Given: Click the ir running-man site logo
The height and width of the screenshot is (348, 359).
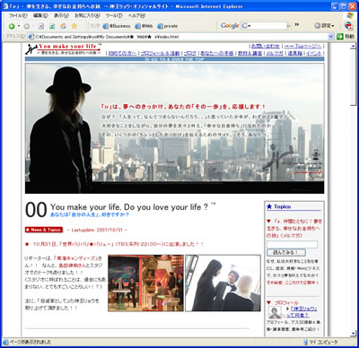Looking at the screenshot, I should 31,49.
